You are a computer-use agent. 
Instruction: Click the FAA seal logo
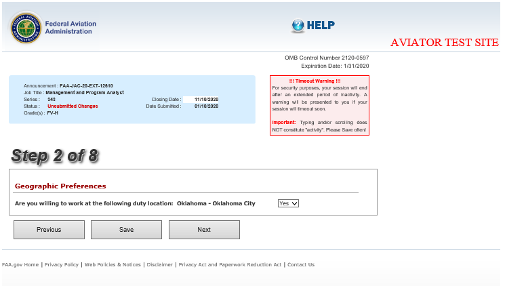point(26,27)
